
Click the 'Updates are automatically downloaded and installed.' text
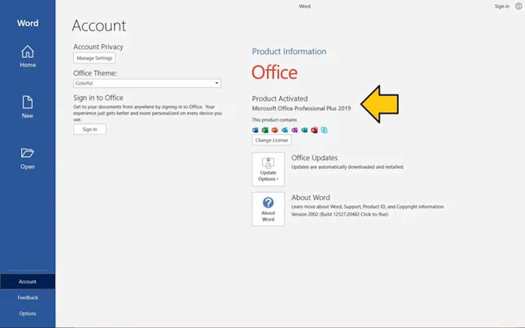347,167
